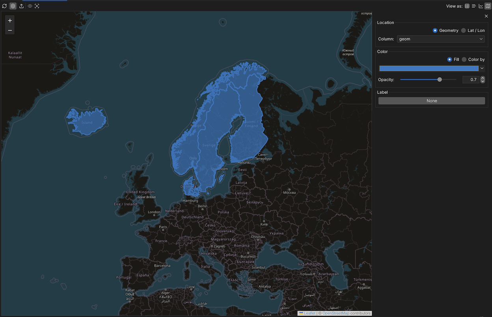Click the Ísland shape on the map

(x=87, y=122)
